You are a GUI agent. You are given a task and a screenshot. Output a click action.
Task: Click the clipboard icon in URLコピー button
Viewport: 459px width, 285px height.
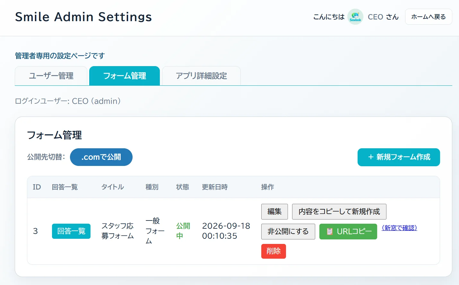[330, 231]
